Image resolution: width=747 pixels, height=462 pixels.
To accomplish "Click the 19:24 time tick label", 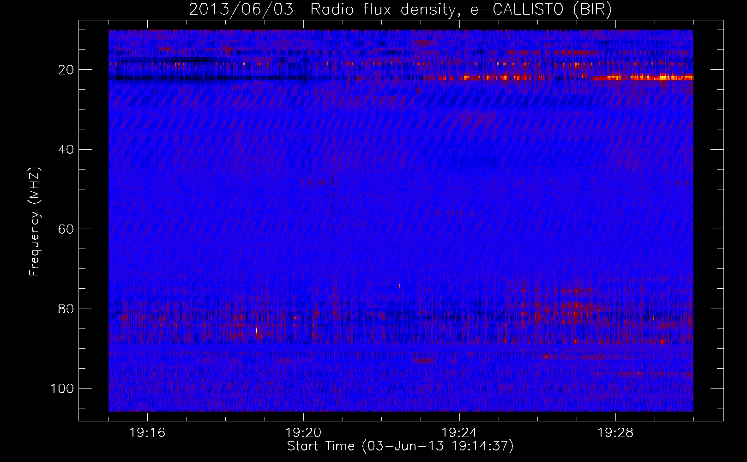I will click(459, 433).
